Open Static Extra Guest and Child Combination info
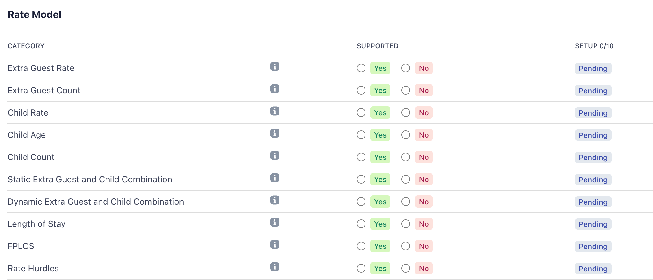The height and width of the screenshot is (280, 653). [x=275, y=178]
